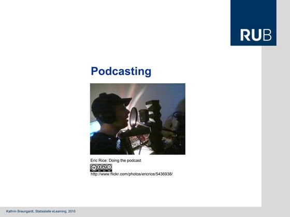Click the caption 'Eric Rice: Doing the podcast'
Image resolution: width=290 pixels, height=217 pixels.
coord(116,160)
